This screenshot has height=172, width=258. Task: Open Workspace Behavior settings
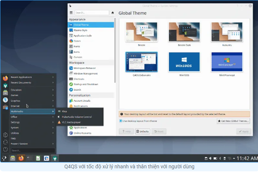coord(91,68)
